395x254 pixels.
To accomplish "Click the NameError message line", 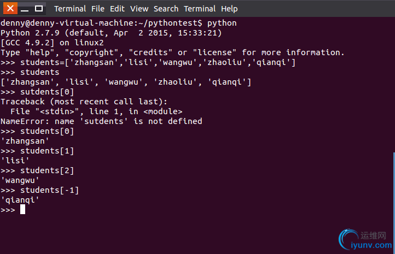I will pos(101,121).
